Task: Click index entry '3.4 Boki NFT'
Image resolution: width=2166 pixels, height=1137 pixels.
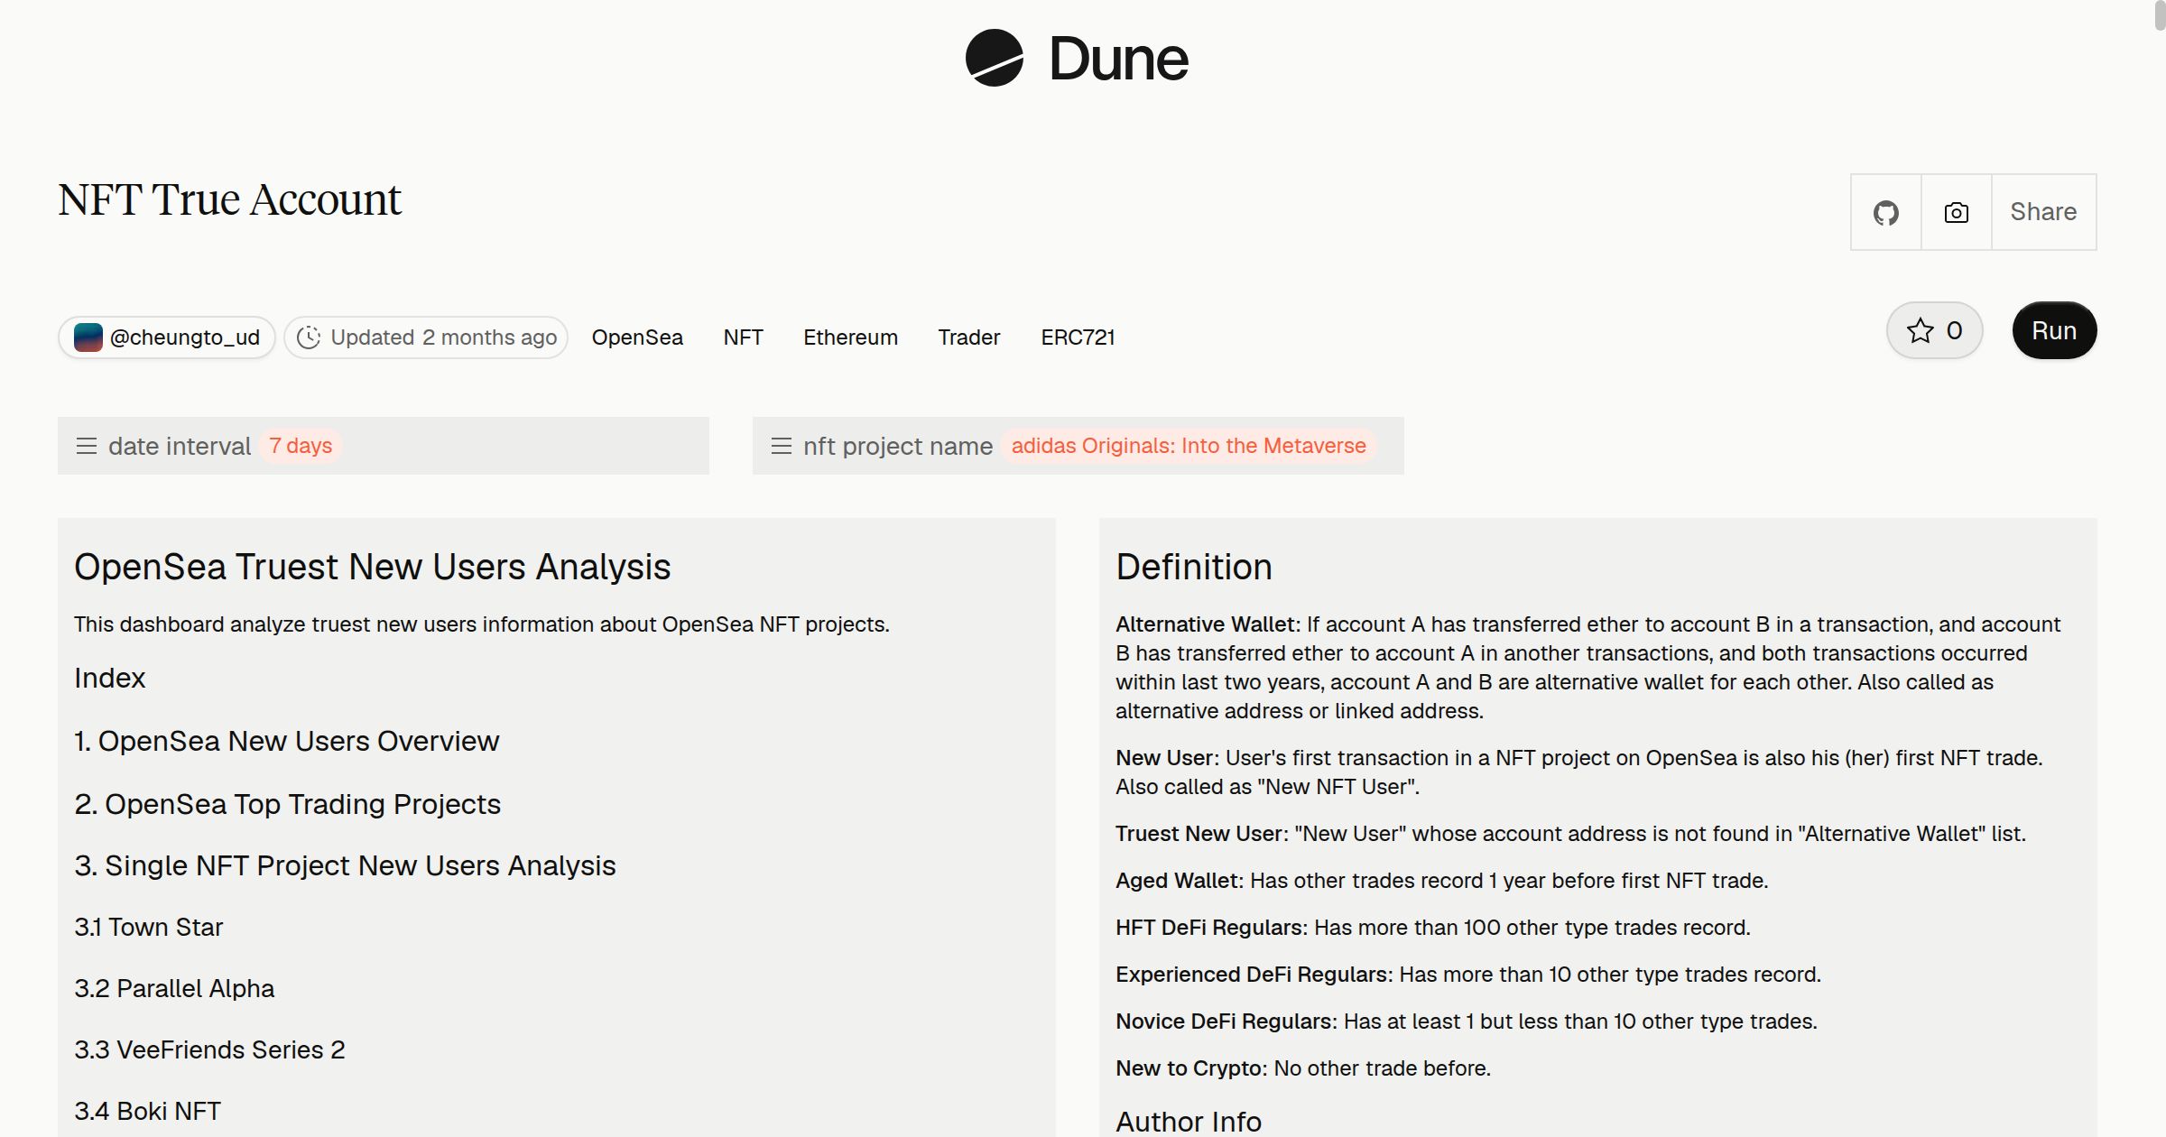Action: [147, 1111]
